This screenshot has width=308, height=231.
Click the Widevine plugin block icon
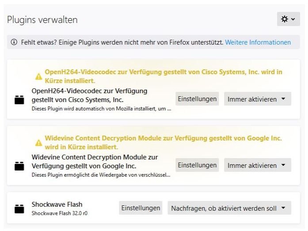pos(19,166)
